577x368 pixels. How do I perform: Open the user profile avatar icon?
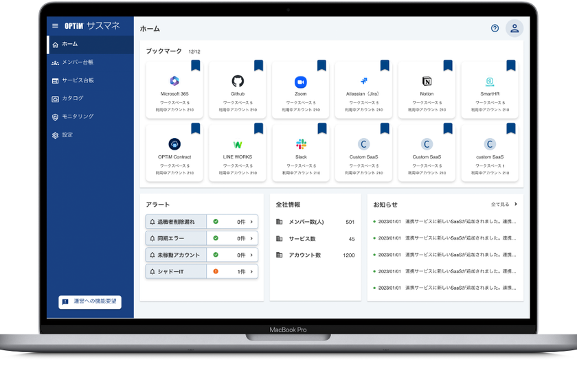(x=514, y=28)
